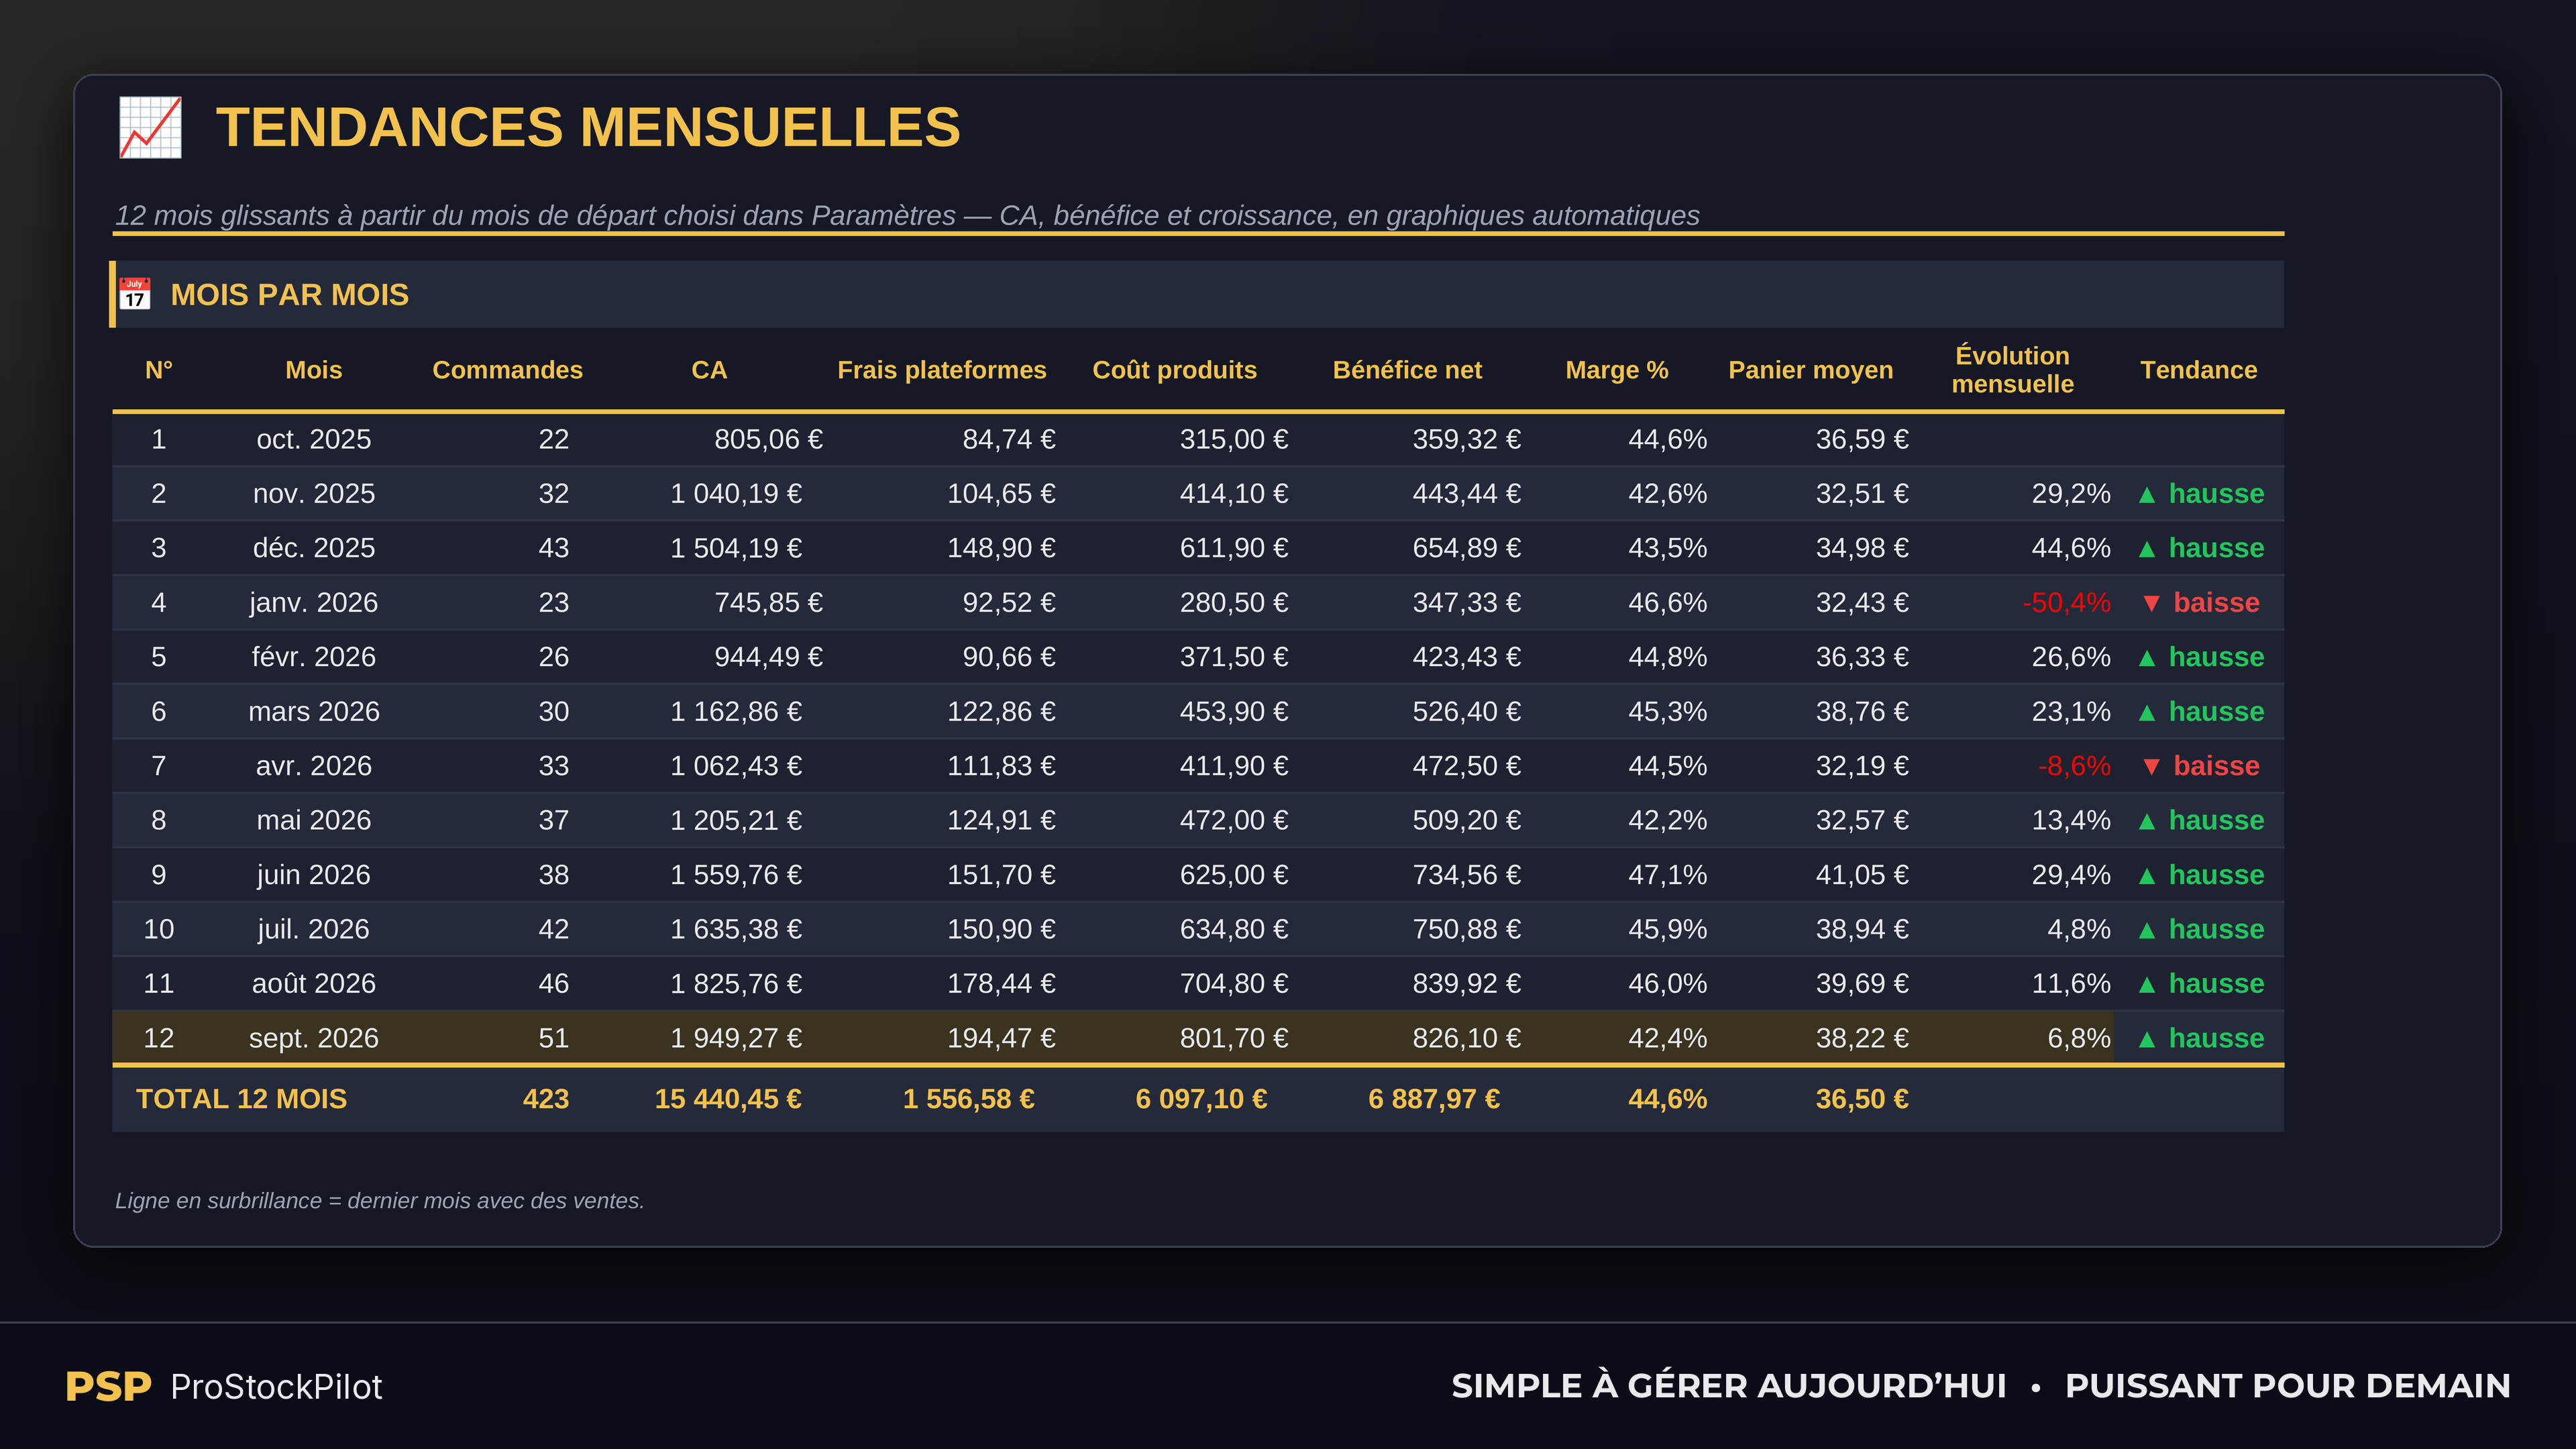Viewport: 2576px width, 1449px height.
Task: Click the total CA value 15 440,45 €
Action: point(727,1099)
